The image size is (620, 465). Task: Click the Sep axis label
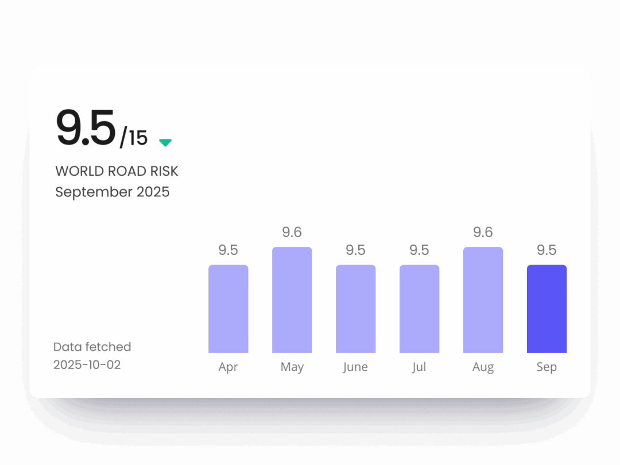click(547, 367)
